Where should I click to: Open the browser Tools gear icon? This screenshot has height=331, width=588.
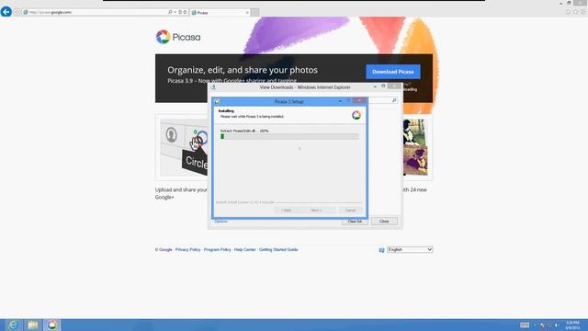(583, 12)
